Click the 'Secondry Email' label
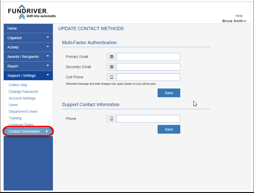 pyautogui.click(x=78, y=67)
